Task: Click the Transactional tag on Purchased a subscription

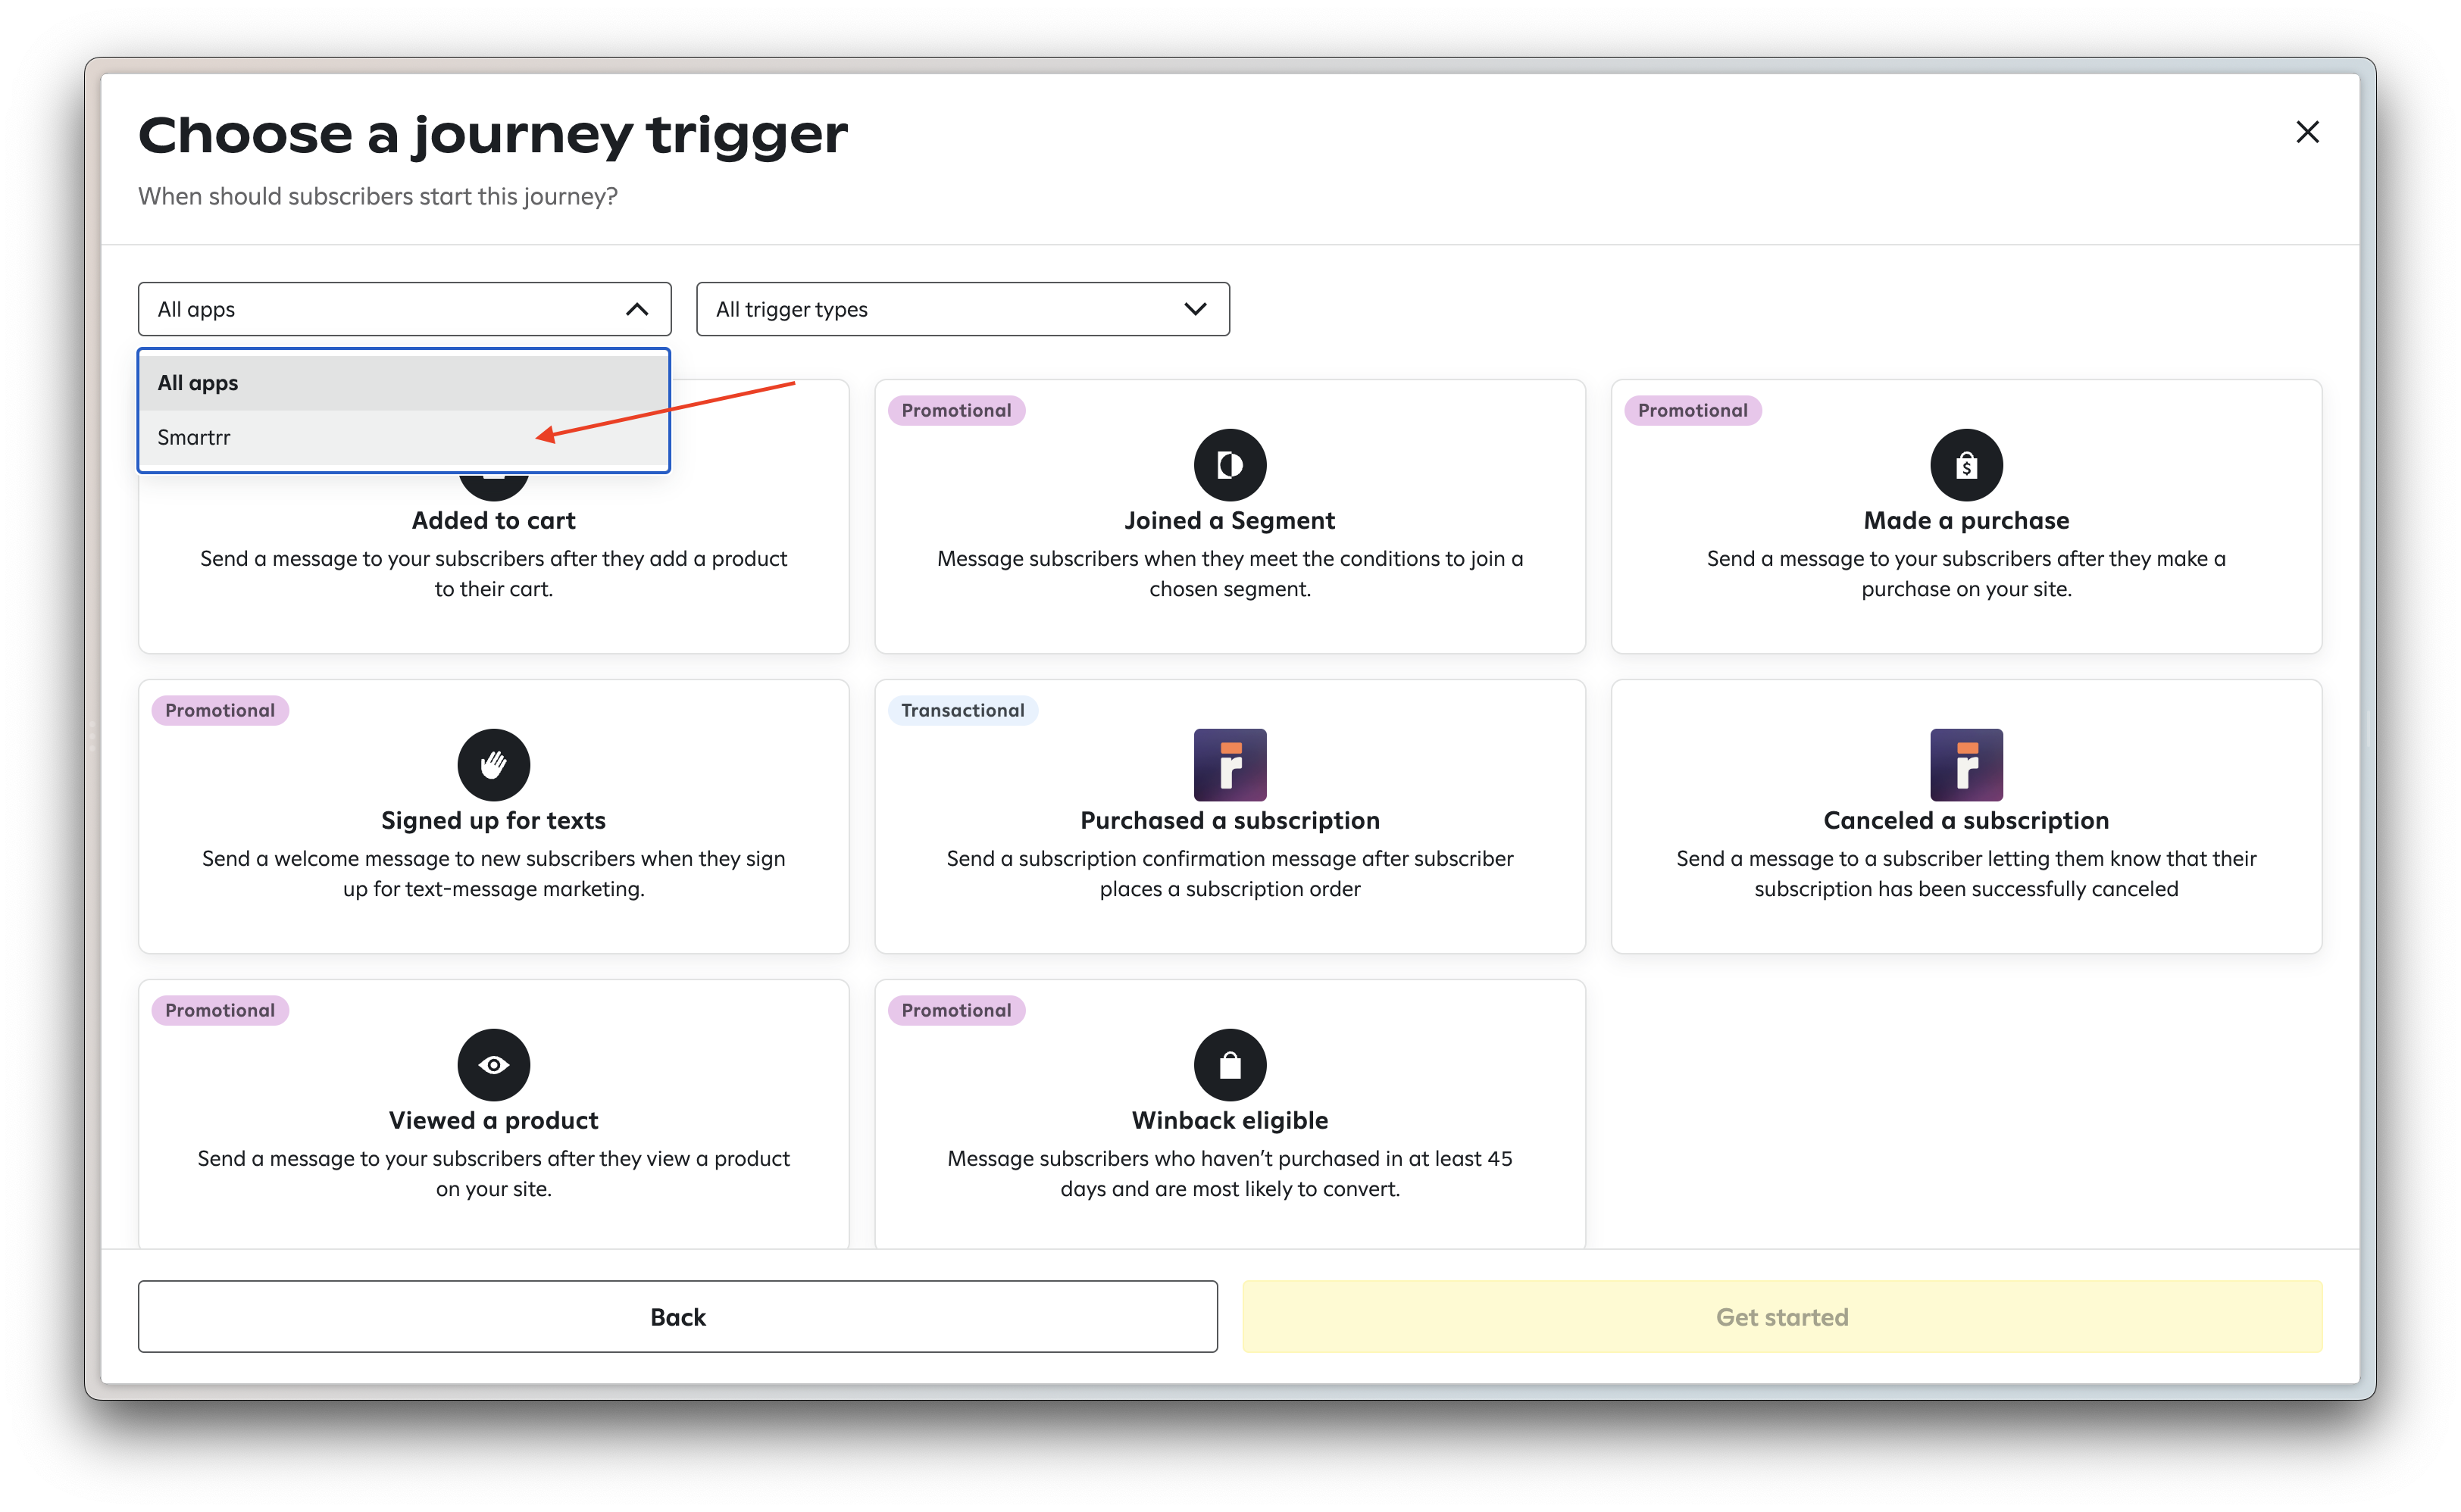Action: (x=962, y=710)
